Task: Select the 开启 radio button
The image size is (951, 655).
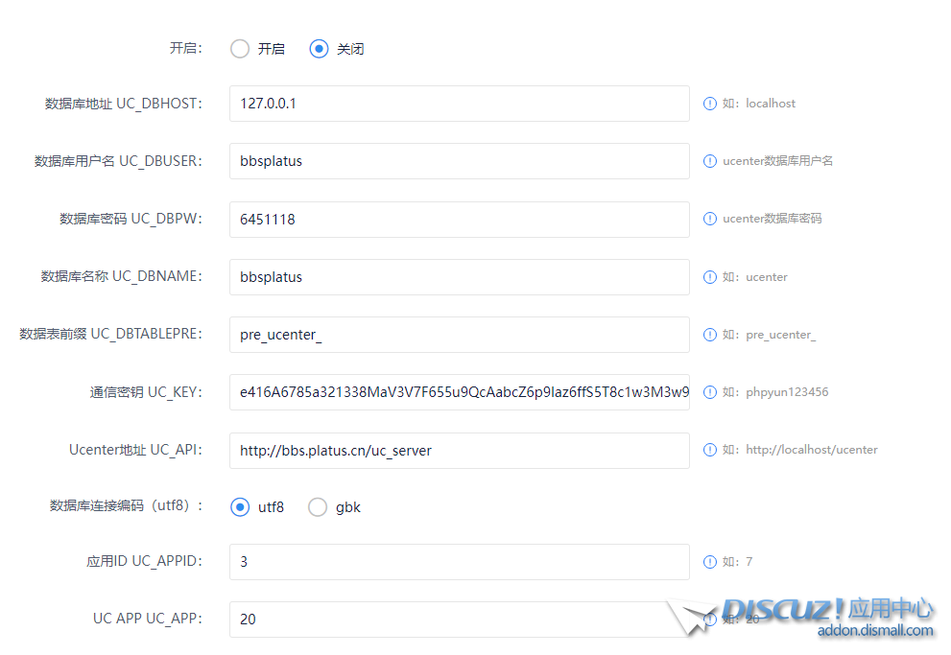Action: click(240, 49)
